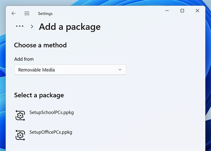Image resolution: width=211 pixels, height=151 pixels.
Task: Close the Settings window
Action: click(197, 11)
